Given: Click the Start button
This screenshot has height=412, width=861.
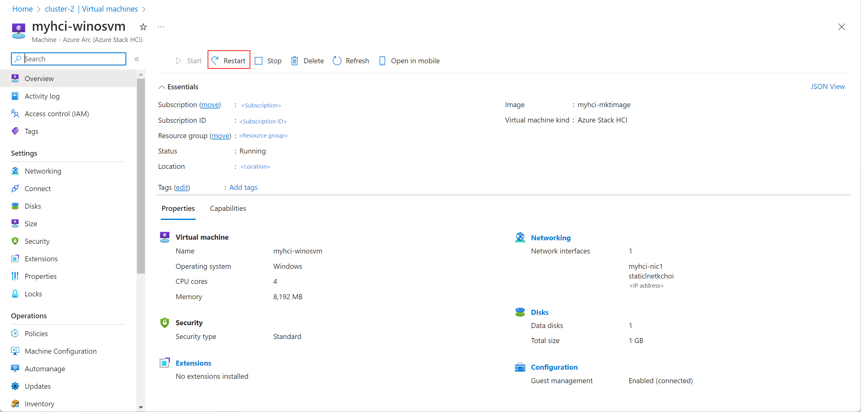Looking at the screenshot, I should pos(188,61).
